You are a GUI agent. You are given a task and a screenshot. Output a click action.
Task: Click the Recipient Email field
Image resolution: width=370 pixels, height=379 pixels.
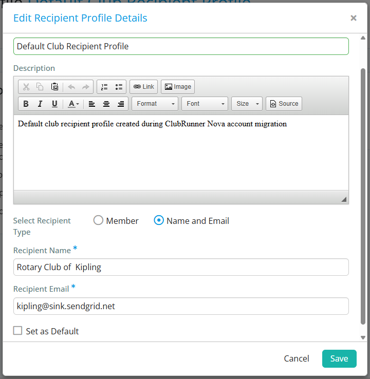click(181, 306)
